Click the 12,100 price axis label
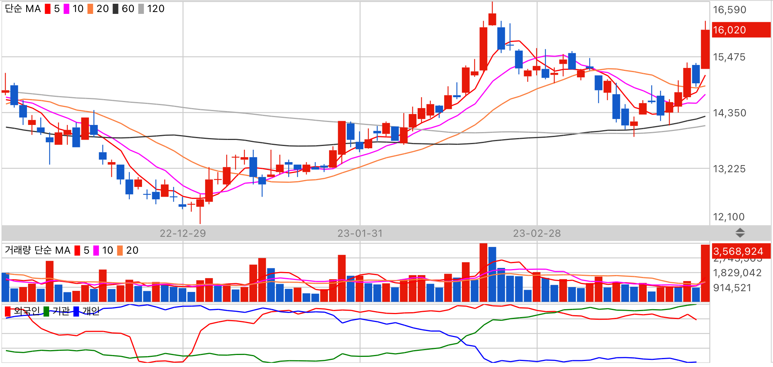Viewport: 773px width, 367px height. coord(729,217)
